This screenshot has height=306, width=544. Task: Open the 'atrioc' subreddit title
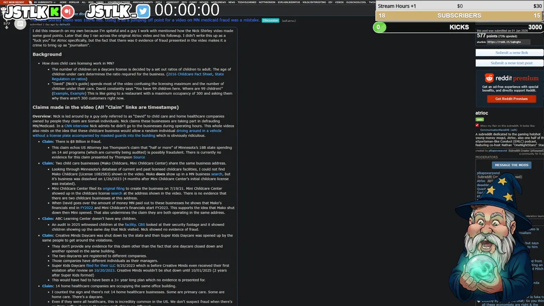click(482, 113)
